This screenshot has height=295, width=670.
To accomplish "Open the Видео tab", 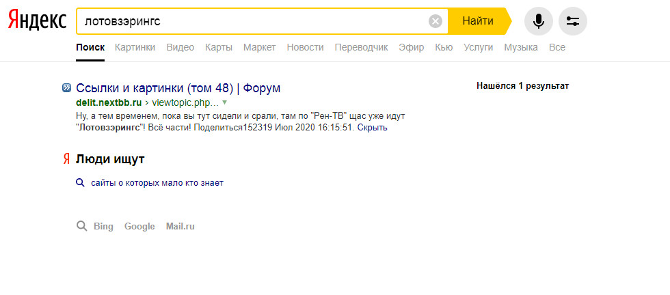I will [180, 47].
